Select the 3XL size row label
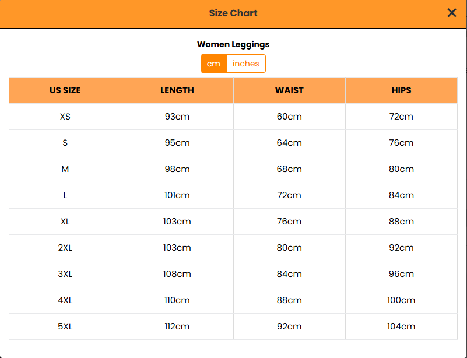467x358 pixels. tap(65, 274)
